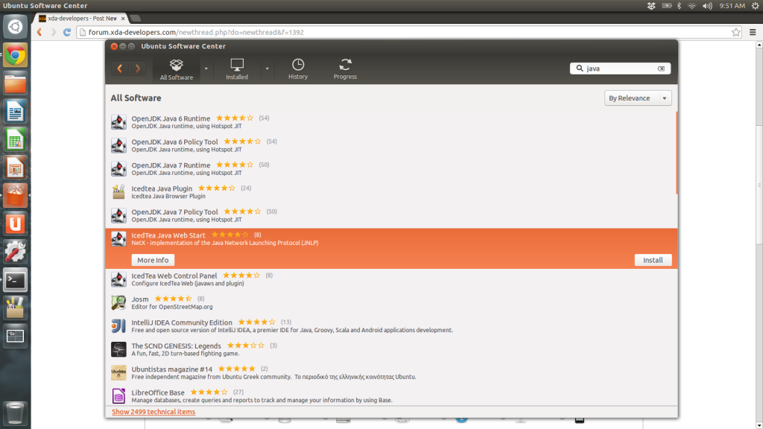Screen dimensions: 763x429
Task: Open the Wi-Fi network indicator
Action: 691,6
